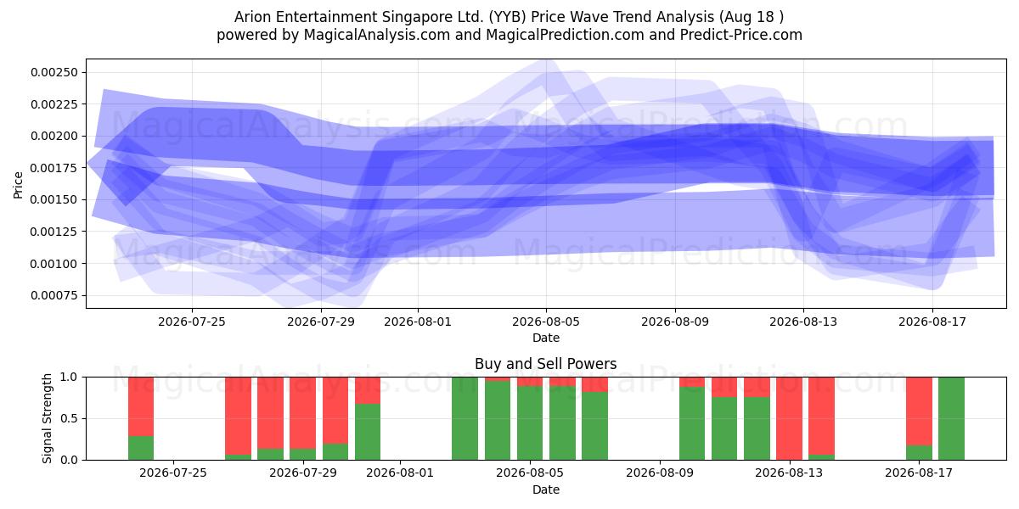Click the chart title mentioning Arion Entertainment Singapore
The image size is (1019, 509).
[509, 17]
